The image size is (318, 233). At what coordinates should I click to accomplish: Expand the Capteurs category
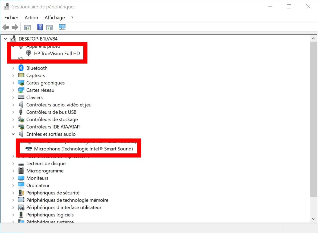(x=13, y=75)
